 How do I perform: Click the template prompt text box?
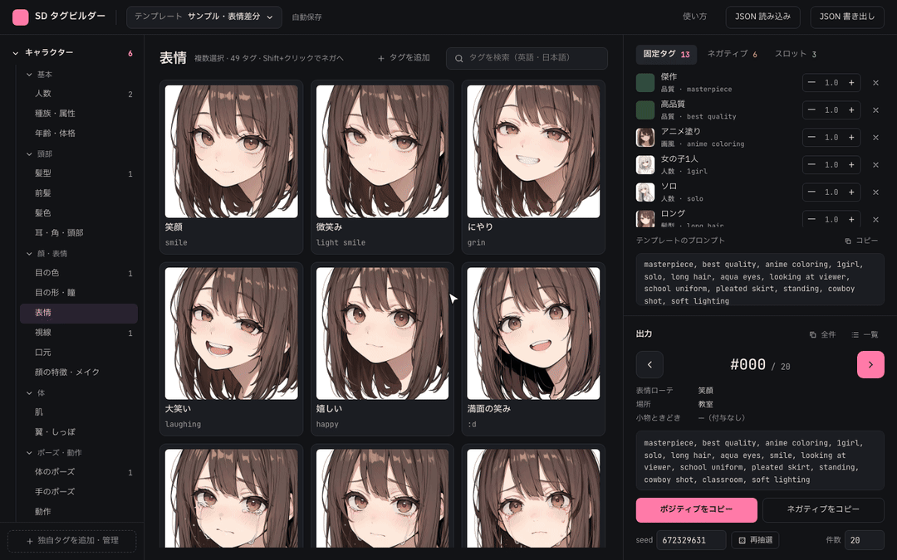click(760, 280)
